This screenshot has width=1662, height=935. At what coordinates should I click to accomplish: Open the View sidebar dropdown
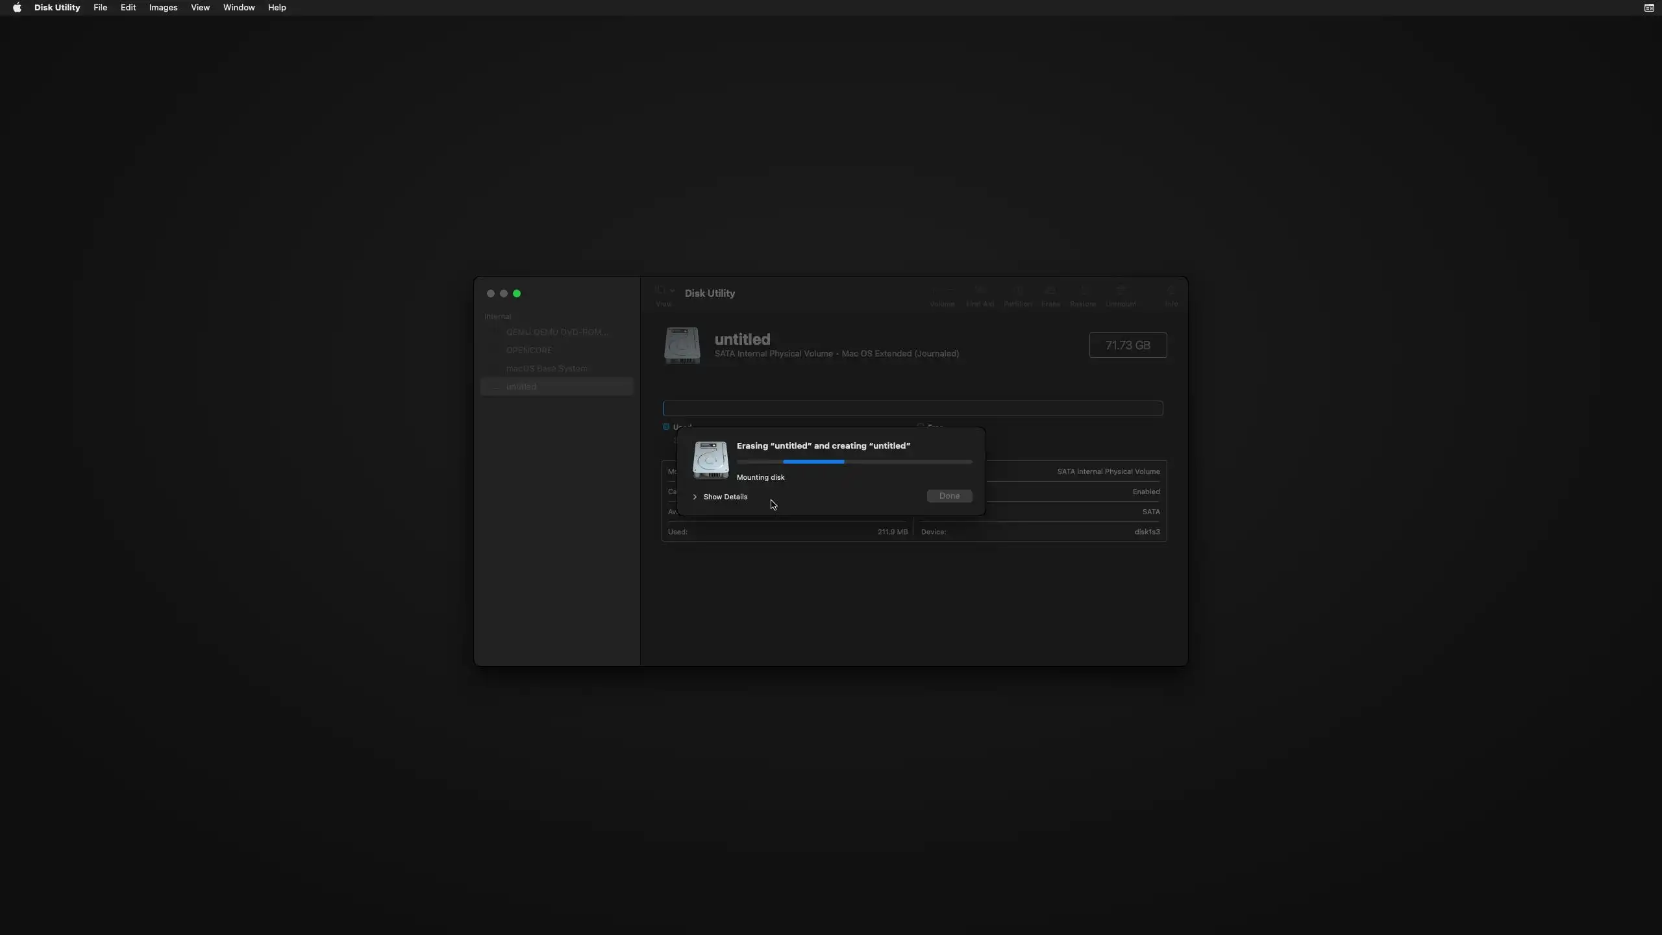tap(665, 292)
